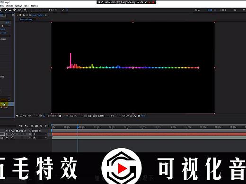Toggle mask and shape path visibility
The image size is (246, 184).
[x=44, y=116]
